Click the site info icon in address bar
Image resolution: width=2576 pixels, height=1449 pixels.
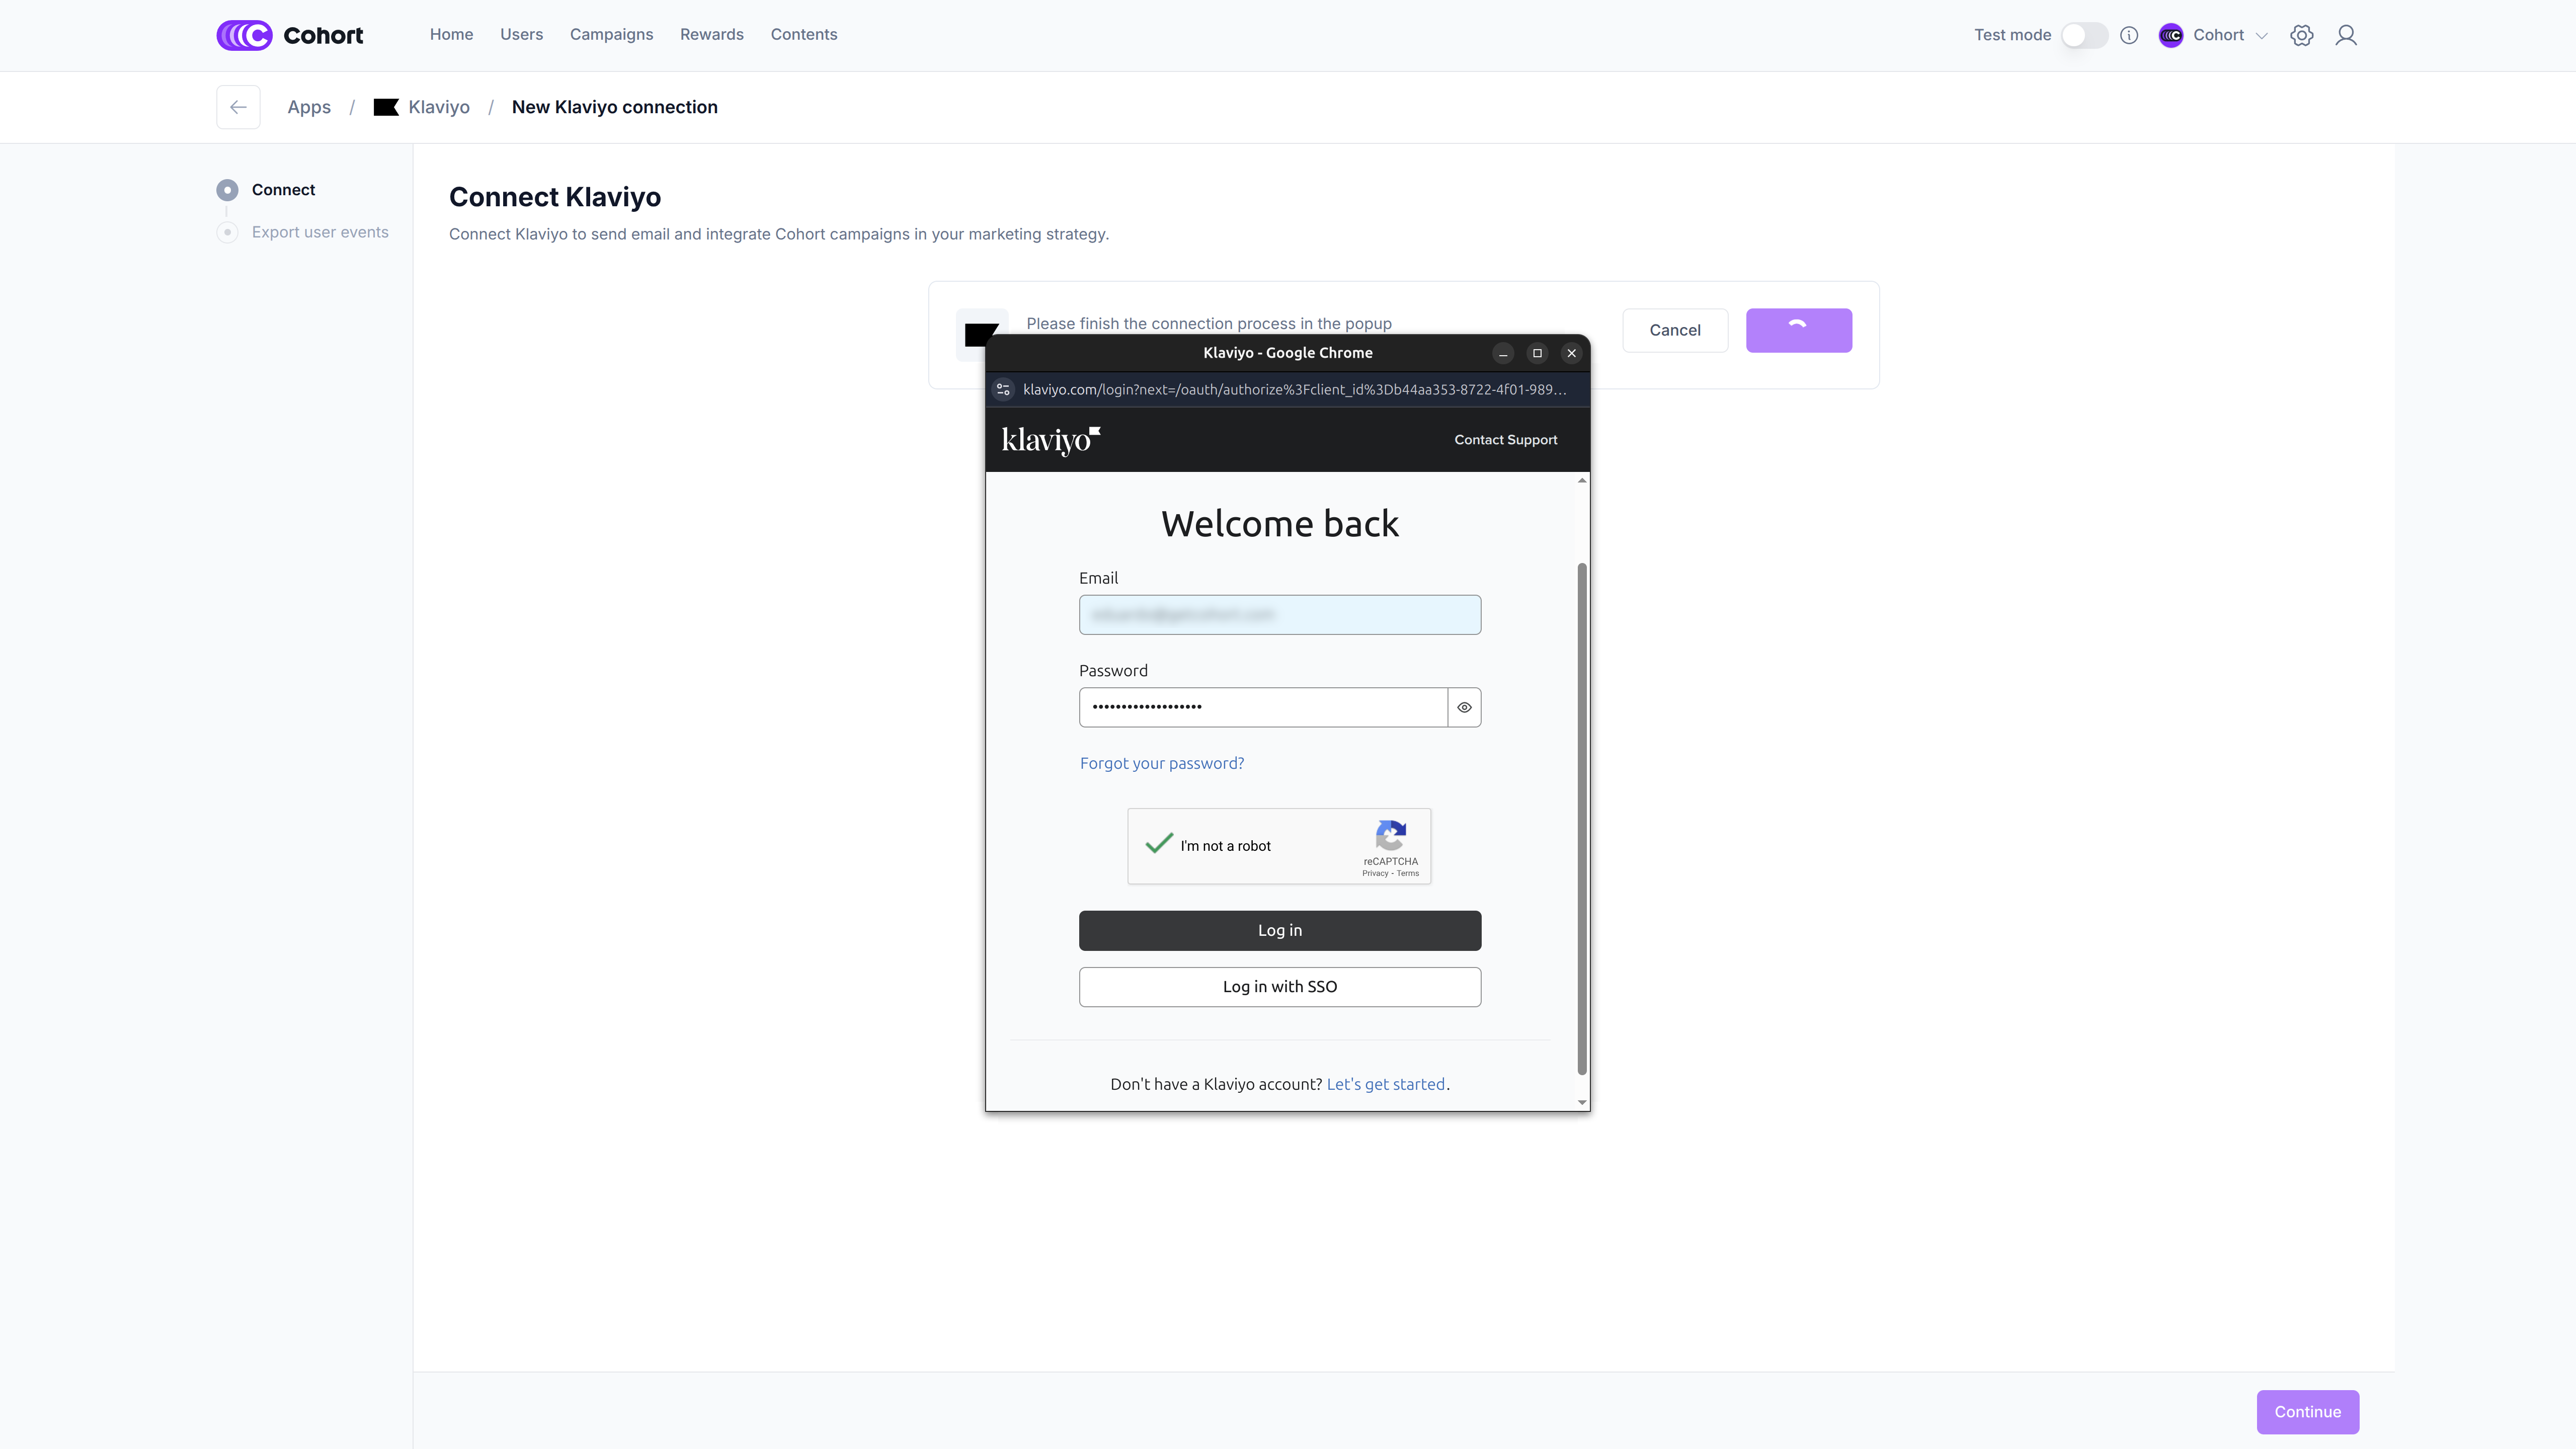pyautogui.click(x=1003, y=390)
